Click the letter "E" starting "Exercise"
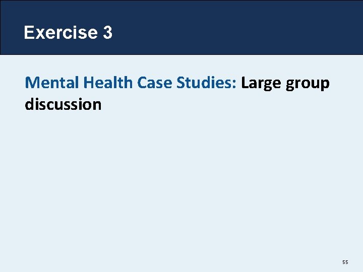The width and height of the screenshot is (363, 272). point(29,32)
